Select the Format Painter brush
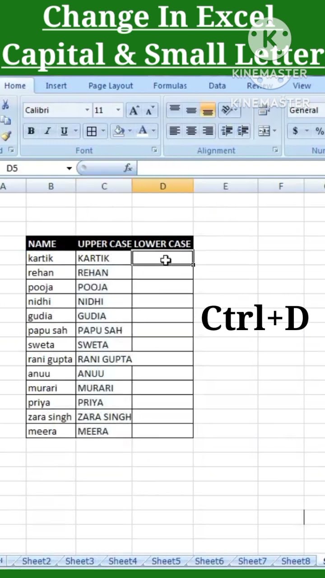The height and width of the screenshot is (578, 325). 6,135
